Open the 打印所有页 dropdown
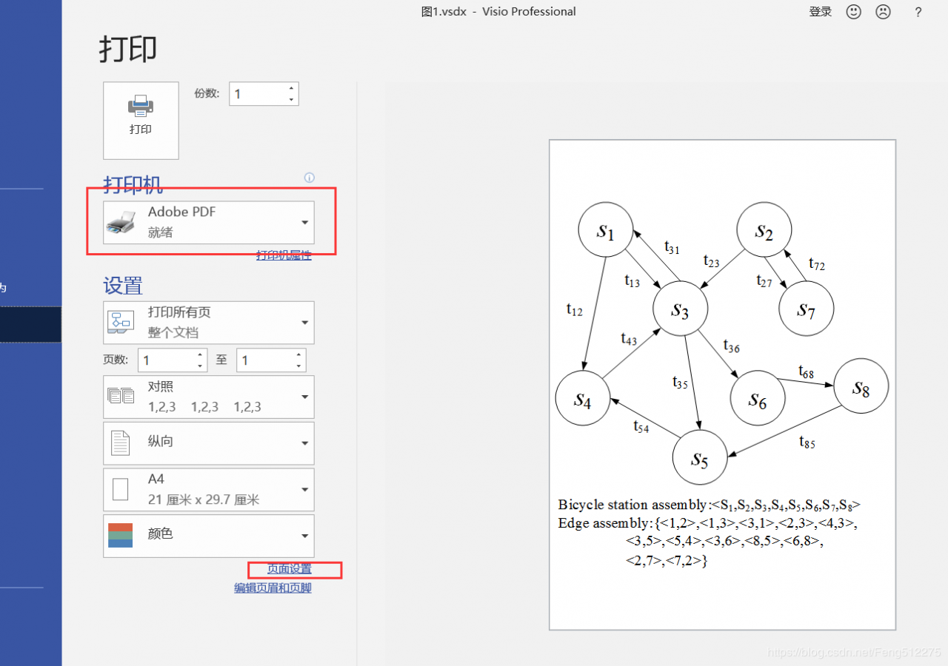 (209, 323)
